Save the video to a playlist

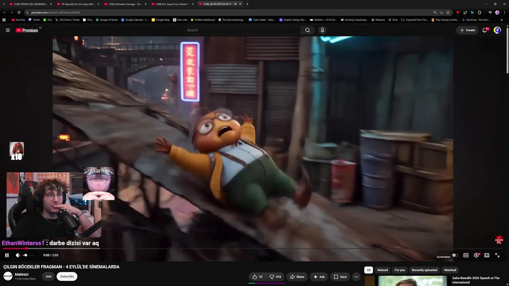[340, 277]
